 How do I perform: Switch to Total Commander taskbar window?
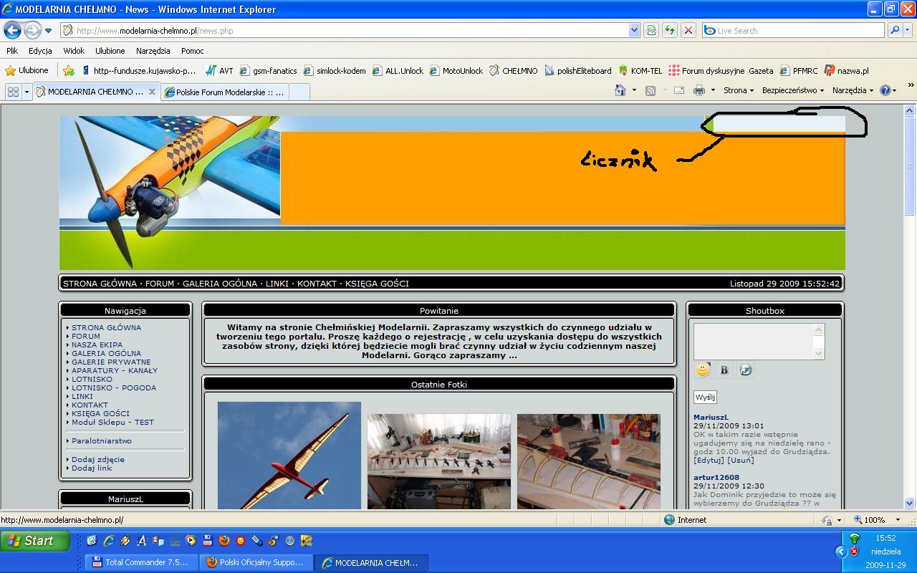141,562
